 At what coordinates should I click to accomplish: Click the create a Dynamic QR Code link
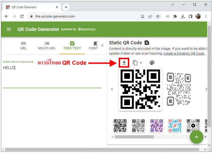pyautogui.click(x=184, y=53)
